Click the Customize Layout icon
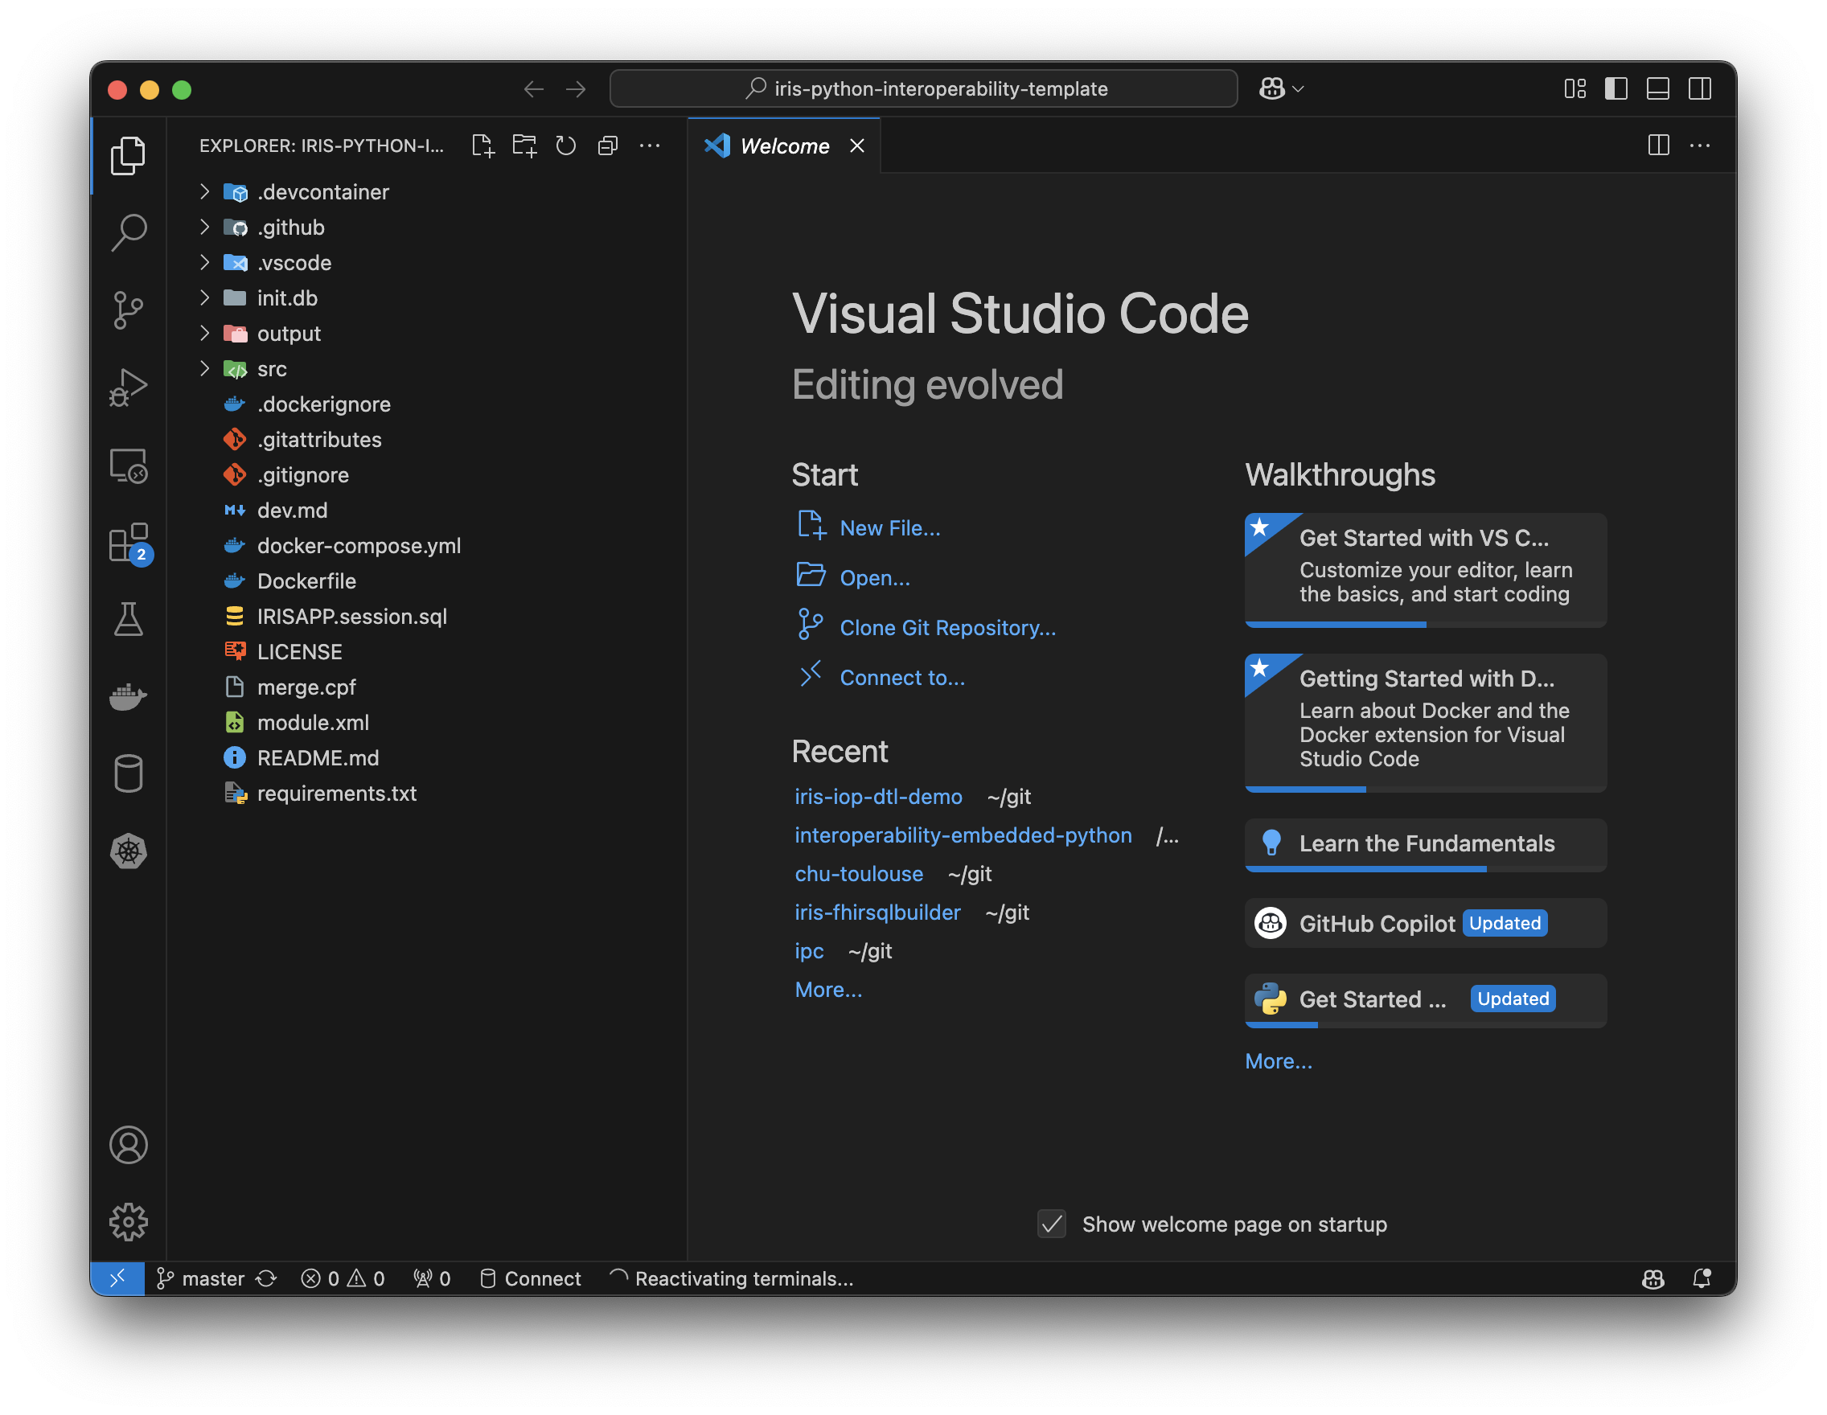This screenshot has height=1415, width=1827. pos(1575,88)
